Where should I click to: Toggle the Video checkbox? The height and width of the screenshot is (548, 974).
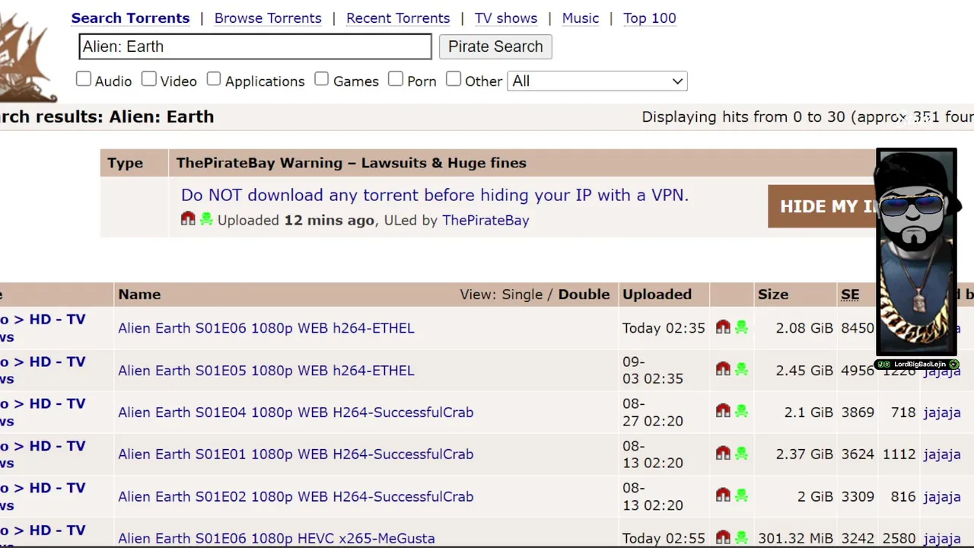(149, 79)
